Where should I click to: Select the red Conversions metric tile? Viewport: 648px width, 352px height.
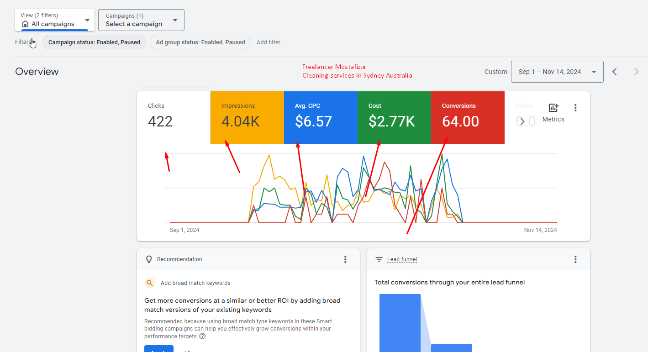pyautogui.click(x=467, y=117)
